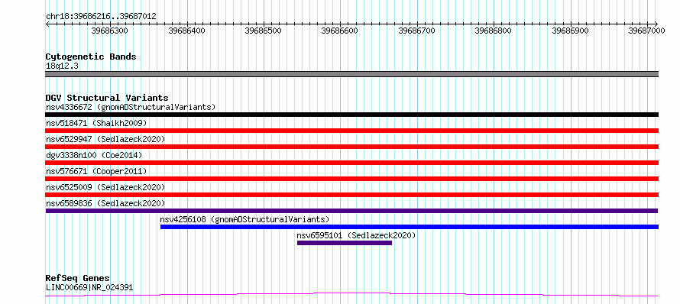Click the DGV Structural Variants track title

click(x=107, y=98)
